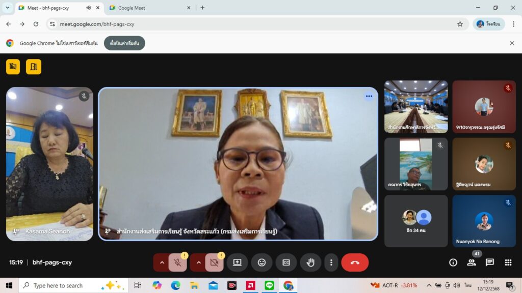Select Nuanyok Na Ranong participant tile
Screen dimensions: 522x293
(x=484, y=221)
